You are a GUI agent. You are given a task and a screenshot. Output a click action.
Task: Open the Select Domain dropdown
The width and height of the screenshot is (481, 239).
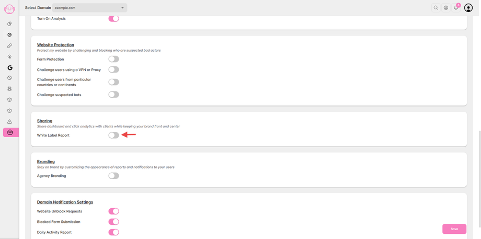[x=89, y=8]
